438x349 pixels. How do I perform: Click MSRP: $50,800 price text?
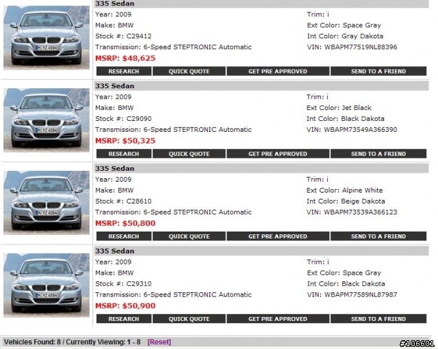point(125,223)
